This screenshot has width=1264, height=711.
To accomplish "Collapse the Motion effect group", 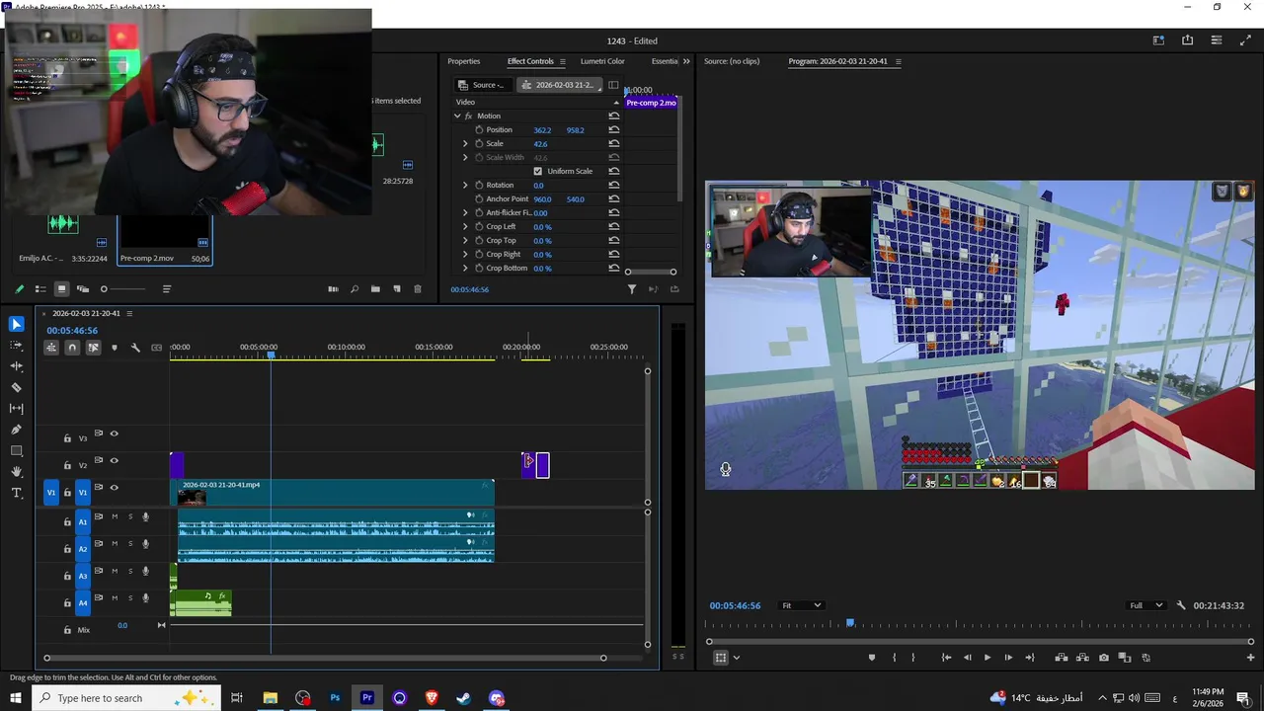I will [457, 116].
